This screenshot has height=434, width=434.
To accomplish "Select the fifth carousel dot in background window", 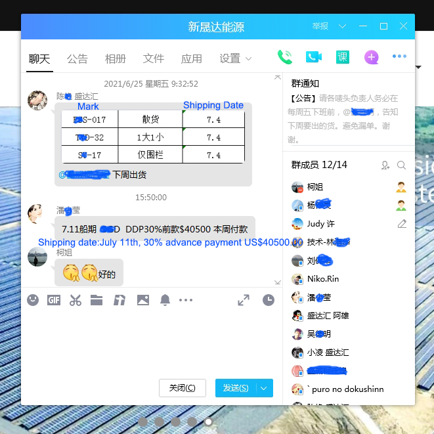I will [208, 422].
